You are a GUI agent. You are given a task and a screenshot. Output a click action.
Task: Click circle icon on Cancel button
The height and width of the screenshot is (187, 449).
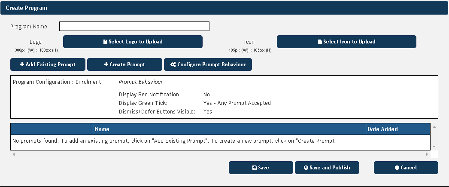point(397,168)
